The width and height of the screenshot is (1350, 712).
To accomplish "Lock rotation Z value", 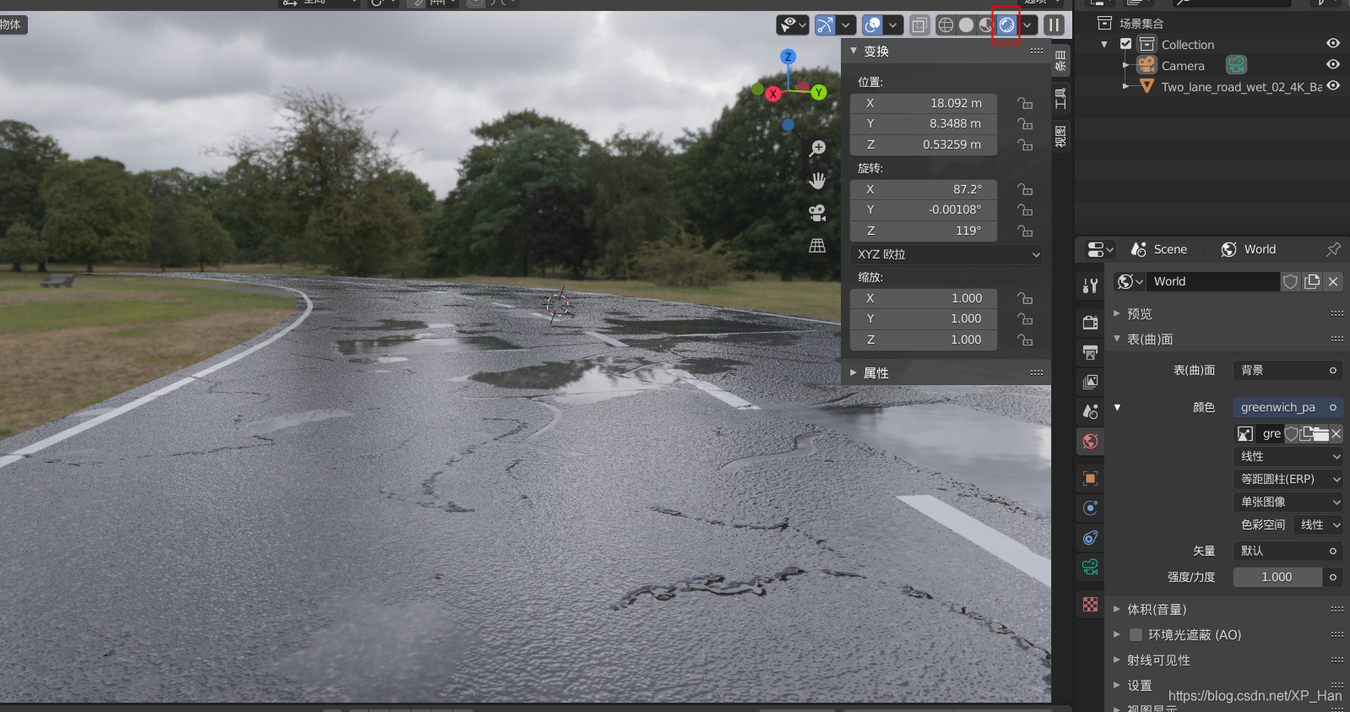I will 1025,231.
